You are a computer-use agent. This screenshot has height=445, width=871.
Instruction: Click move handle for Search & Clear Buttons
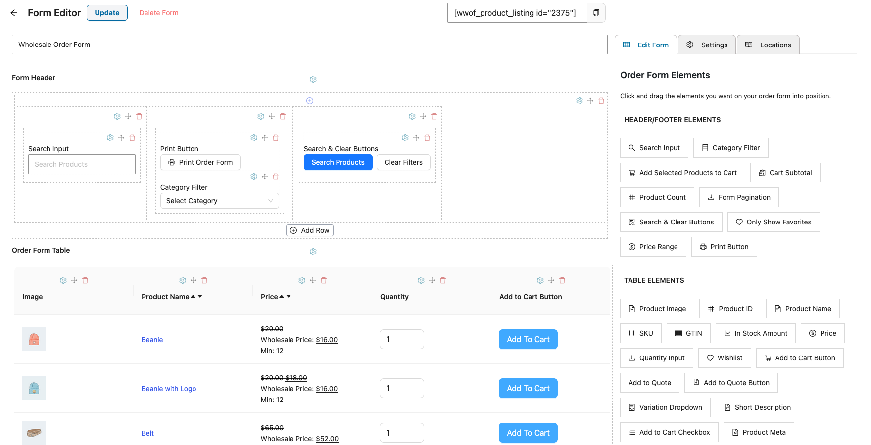point(416,138)
